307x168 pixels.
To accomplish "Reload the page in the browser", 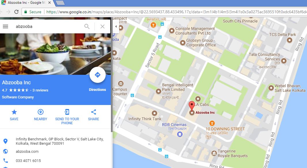I will click(16, 12).
